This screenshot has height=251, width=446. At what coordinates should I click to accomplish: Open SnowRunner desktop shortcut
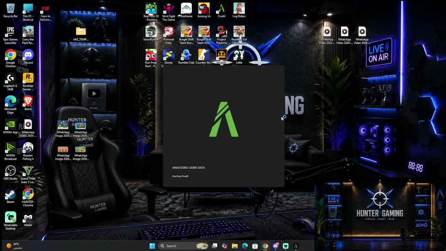point(151,34)
